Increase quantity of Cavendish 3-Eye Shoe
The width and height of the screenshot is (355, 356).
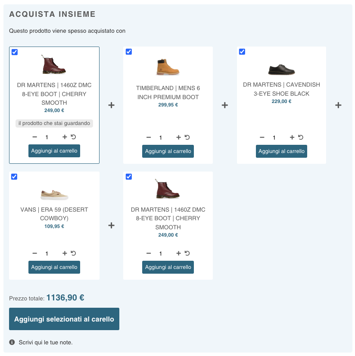[x=292, y=137]
